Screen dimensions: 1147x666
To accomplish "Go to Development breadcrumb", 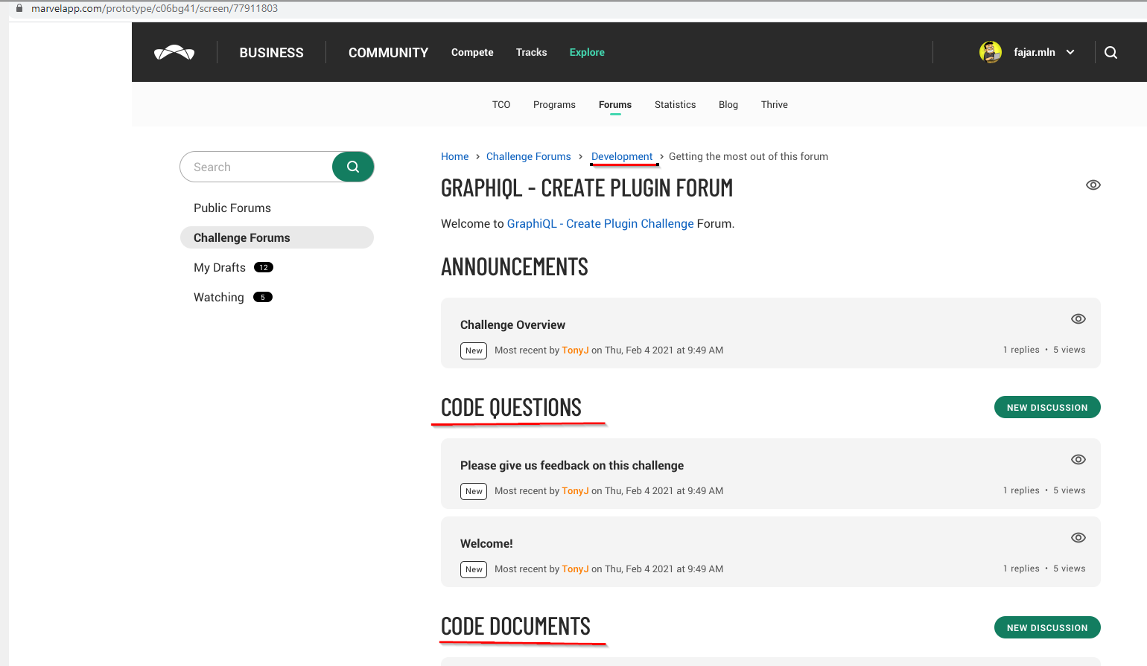I will tap(622, 156).
